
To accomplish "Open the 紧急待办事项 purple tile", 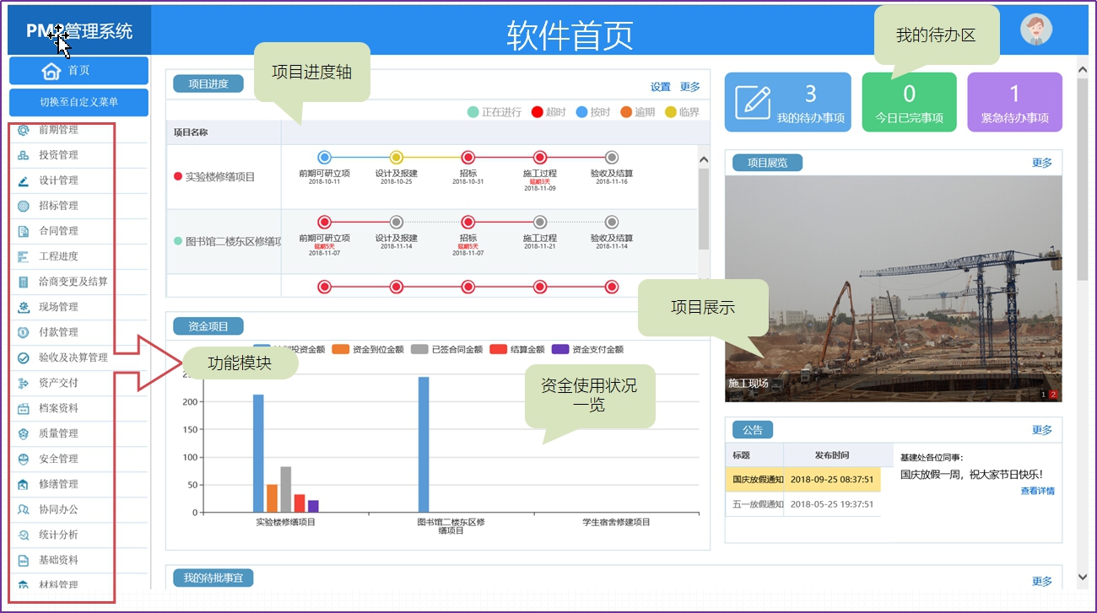I will tap(1014, 103).
